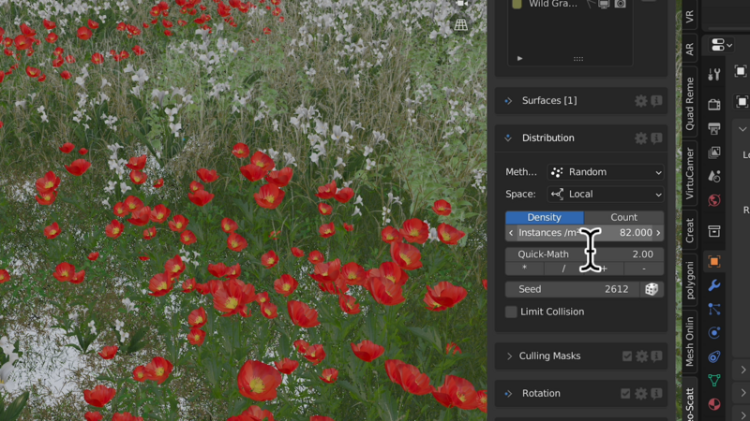Viewport: 750px width, 421px height.
Task: Click the Quick-Math 2.00 value field
Action: (x=584, y=254)
